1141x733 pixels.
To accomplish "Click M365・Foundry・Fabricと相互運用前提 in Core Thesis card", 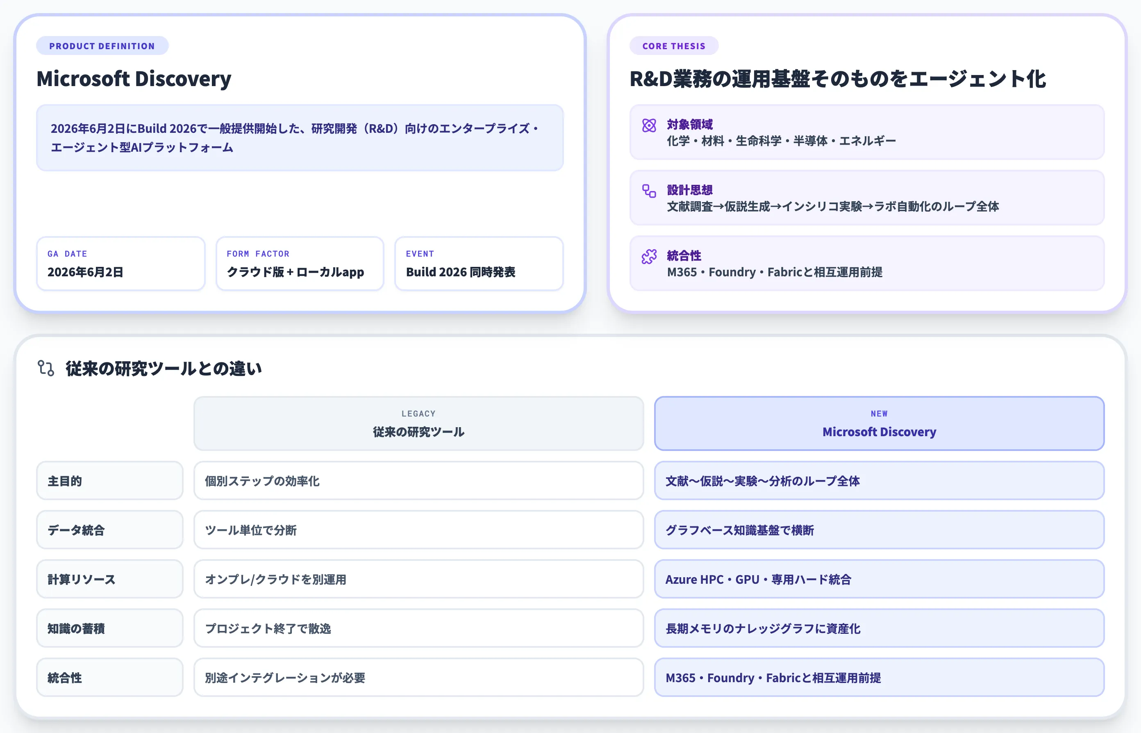I will (775, 272).
